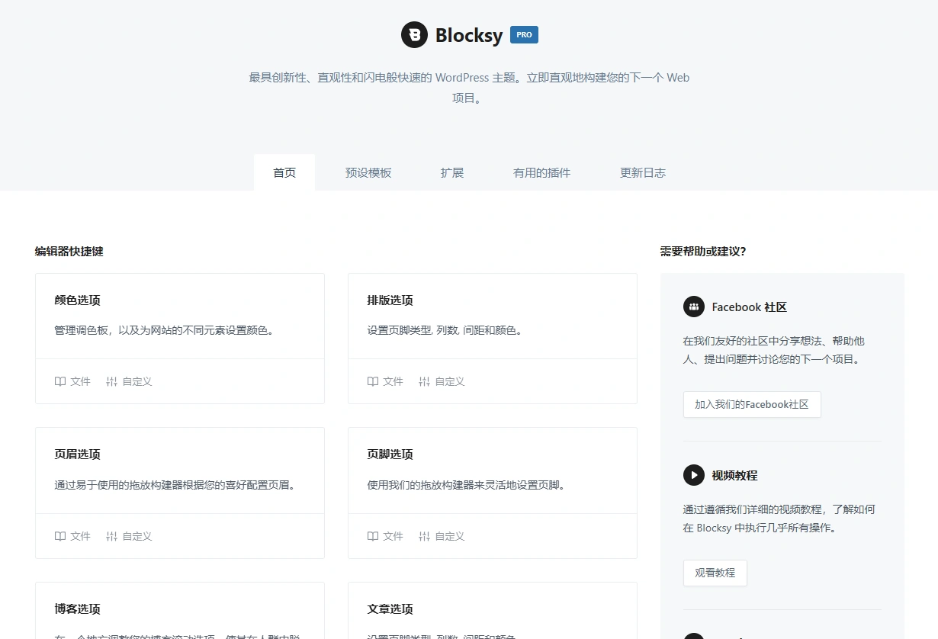
Task: Click the 文件 book icon under 排版选项
Action: click(x=372, y=381)
